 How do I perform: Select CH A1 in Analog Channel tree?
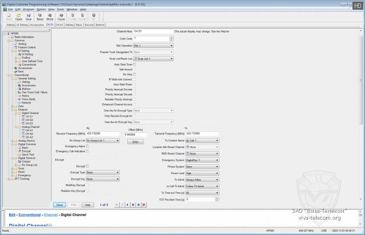[29, 130]
